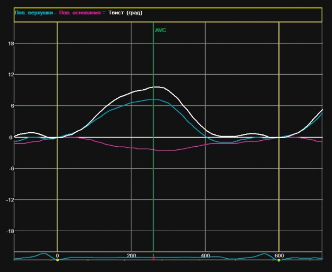
Task: Click the first ECG peak left of 0
Action: coord(44,254)
